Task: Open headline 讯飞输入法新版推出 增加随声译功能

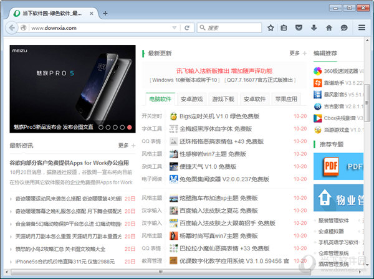Action: 224,71
